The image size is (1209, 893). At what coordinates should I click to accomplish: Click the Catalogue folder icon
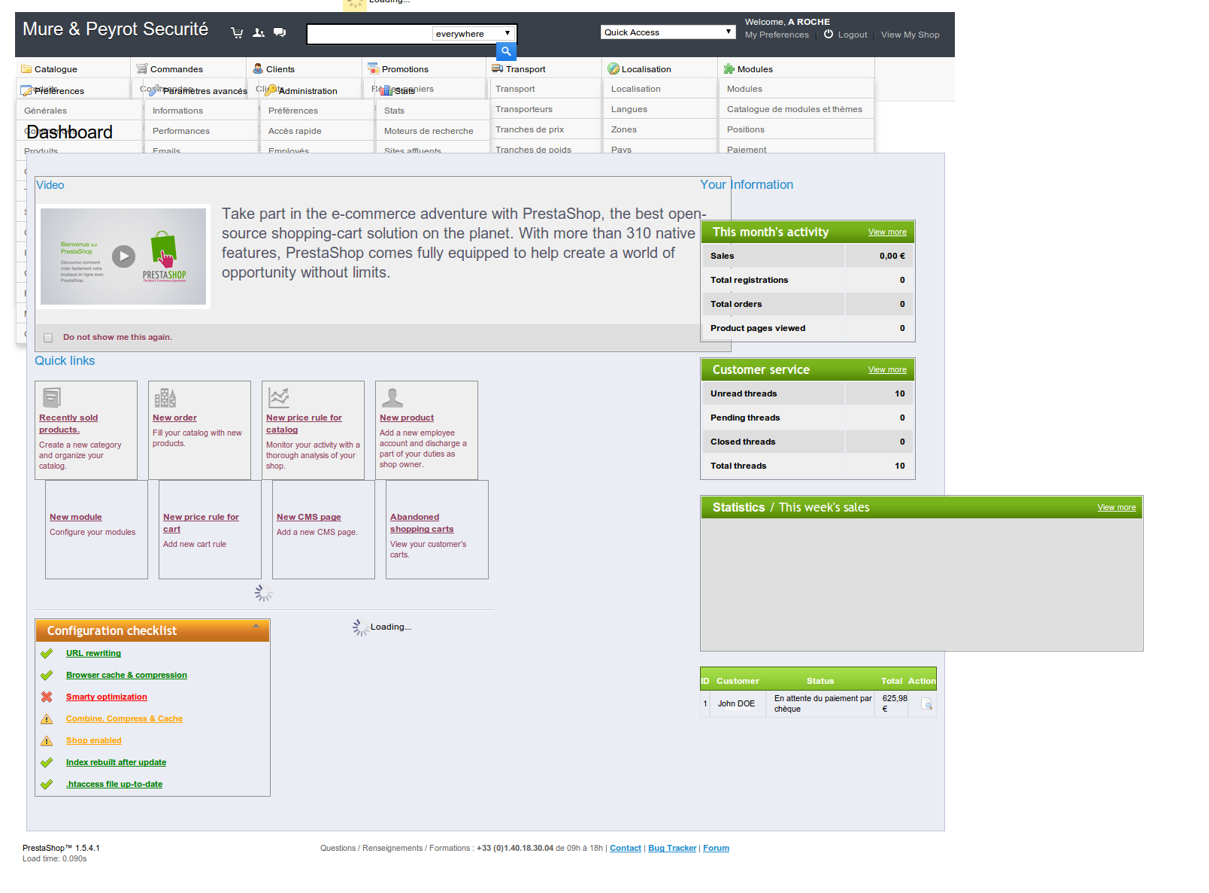[26, 68]
